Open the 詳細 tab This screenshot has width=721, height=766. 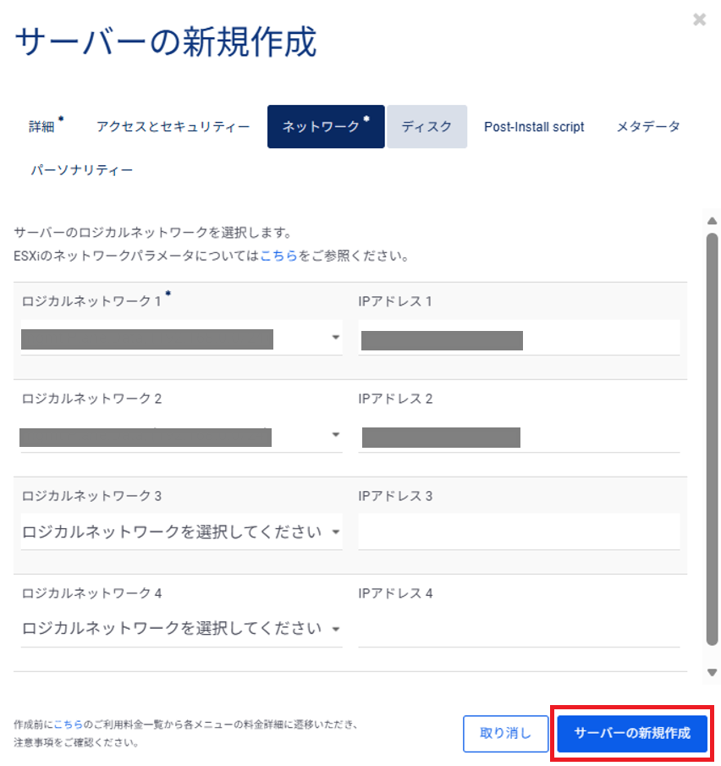(x=41, y=127)
